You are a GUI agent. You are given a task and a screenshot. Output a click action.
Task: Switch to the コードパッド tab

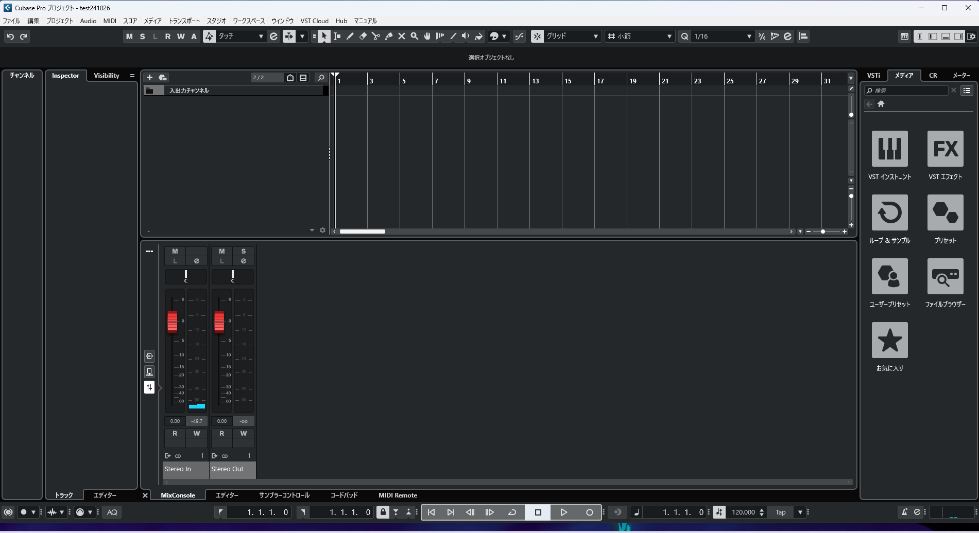(343, 495)
